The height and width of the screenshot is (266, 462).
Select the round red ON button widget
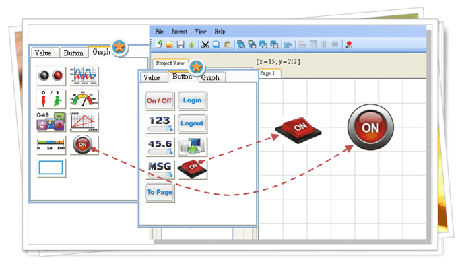84,145
